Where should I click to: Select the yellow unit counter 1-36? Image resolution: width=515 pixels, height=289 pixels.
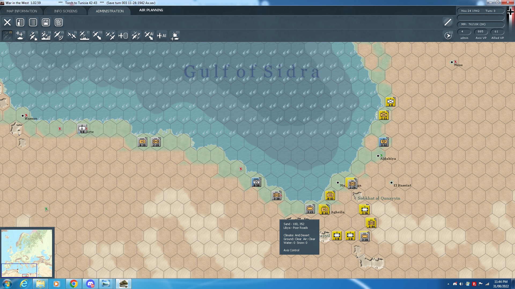click(x=365, y=210)
